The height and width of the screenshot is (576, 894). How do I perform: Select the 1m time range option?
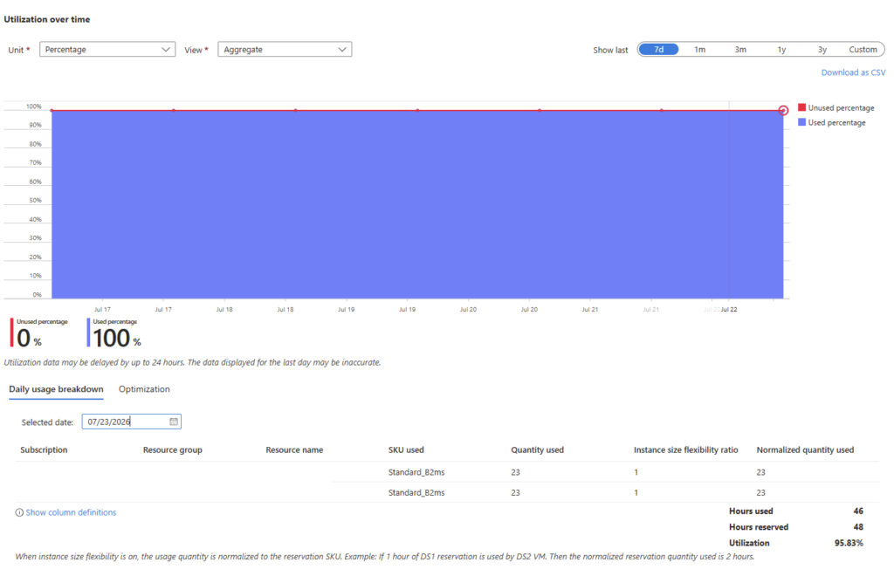pos(699,50)
